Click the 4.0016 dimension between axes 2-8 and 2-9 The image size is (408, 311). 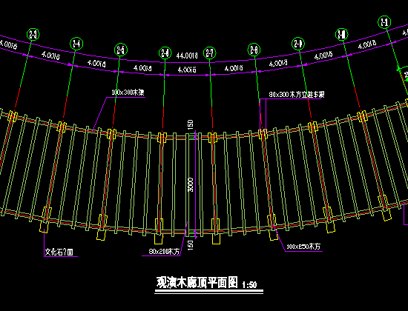[x=278, y=64]
